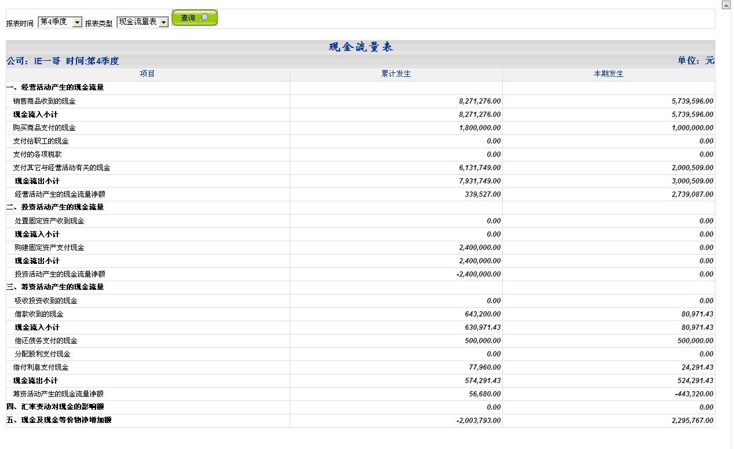734x449 pixels.
Task: Click 投资活动产生的现金流量净额 label
Action: 60,274
